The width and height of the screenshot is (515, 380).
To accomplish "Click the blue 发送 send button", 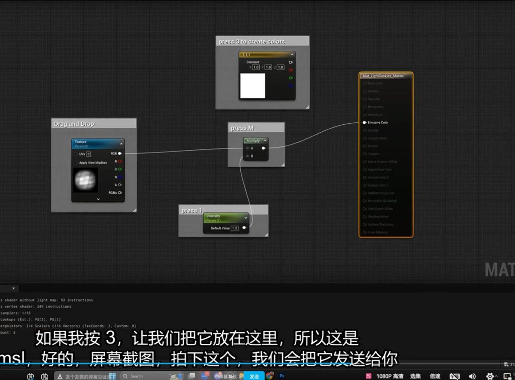I will [254, 376].
